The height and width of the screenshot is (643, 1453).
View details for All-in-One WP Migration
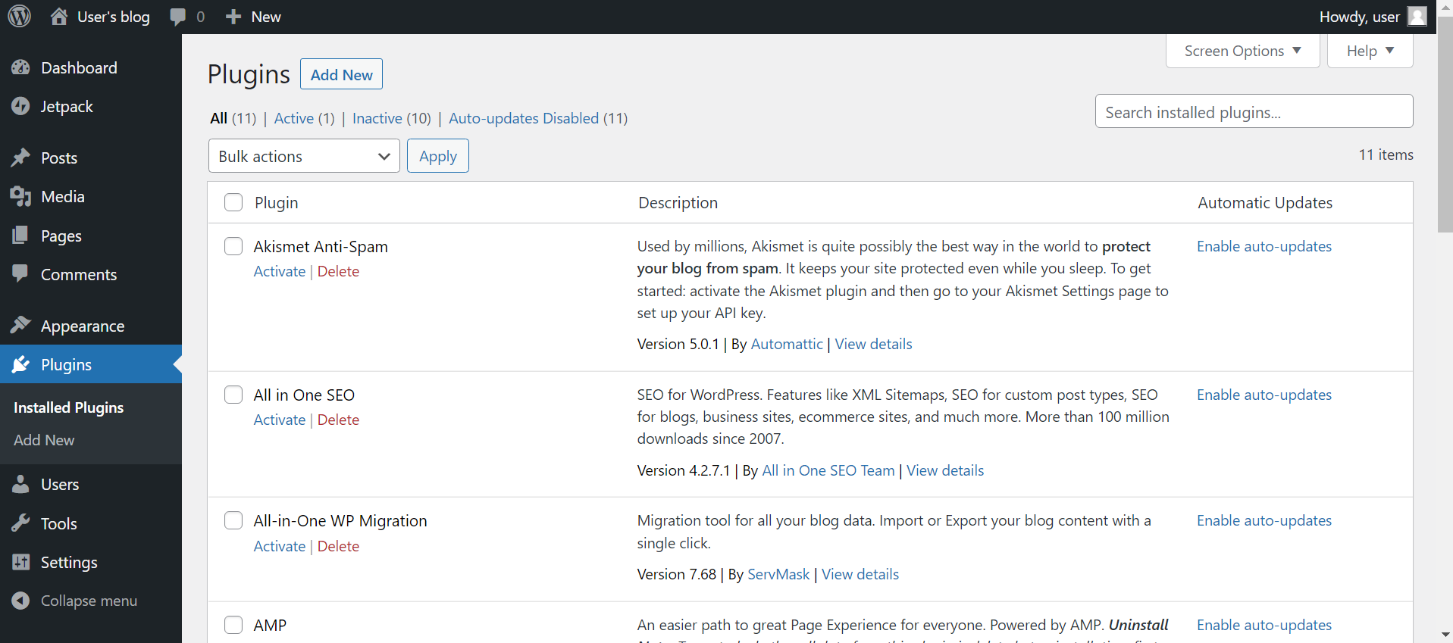click(860, 574)
